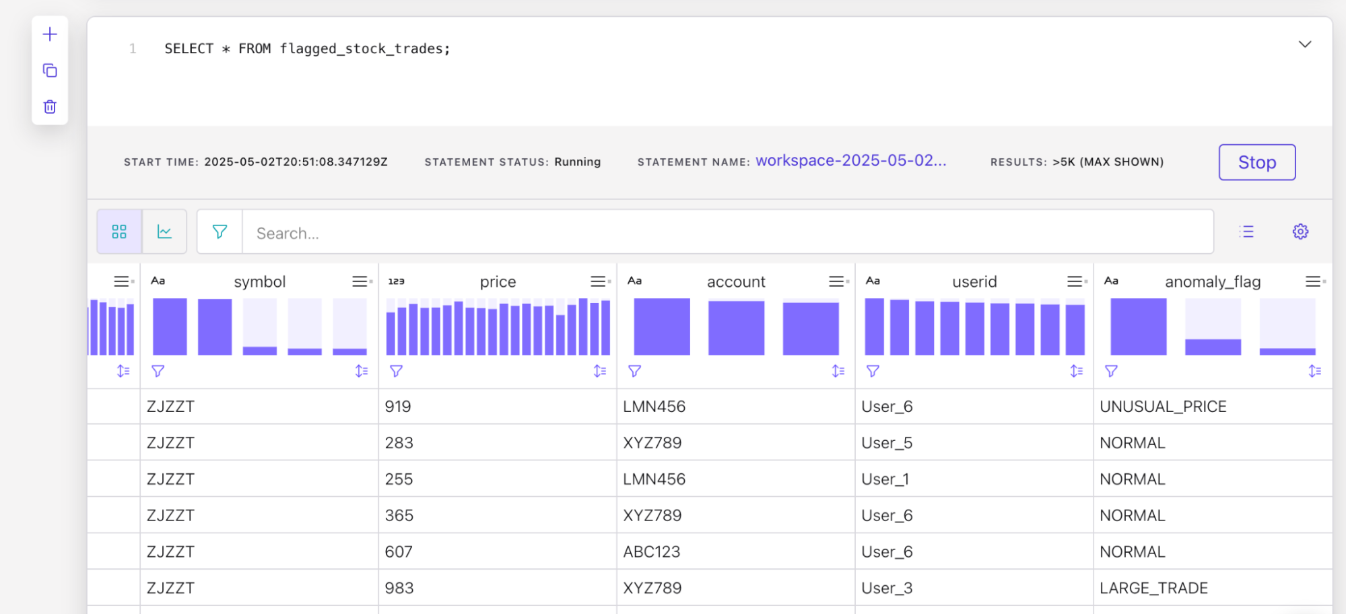Image resolution: width=1346 pixels, height=614 pixels.
Task: Select first bar in symbol histogram
Action: (x=170, y=327)
